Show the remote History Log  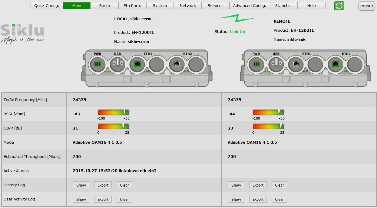tap(236, 185)
